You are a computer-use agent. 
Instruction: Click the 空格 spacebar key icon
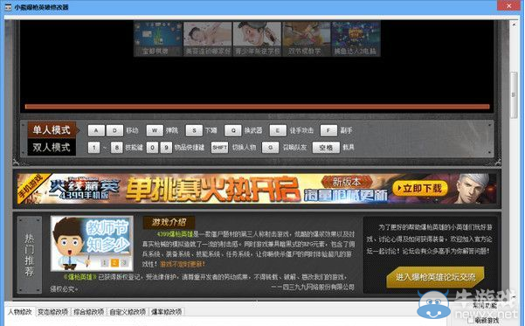(x=326, y=148)
